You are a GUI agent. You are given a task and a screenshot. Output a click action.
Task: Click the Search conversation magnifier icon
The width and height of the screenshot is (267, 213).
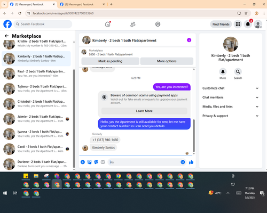[238, 72]
